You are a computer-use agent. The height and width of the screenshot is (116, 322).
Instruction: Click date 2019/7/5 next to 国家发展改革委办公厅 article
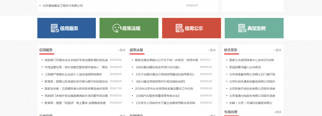tap(205, 60)
